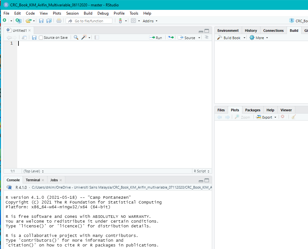Zoom the current plot
This screenshot has width=308, height=249.
tap(242, 117)
